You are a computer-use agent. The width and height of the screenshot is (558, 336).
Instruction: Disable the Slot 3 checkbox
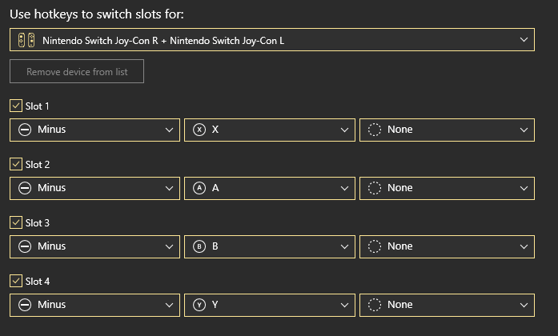coord(16,222)
